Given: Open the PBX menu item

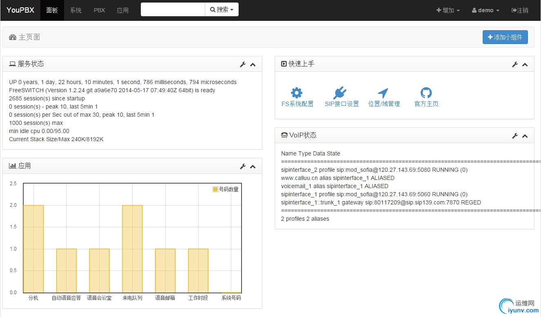Looking at the screenshot, I should pyautogui.click(x=99, y=10).
